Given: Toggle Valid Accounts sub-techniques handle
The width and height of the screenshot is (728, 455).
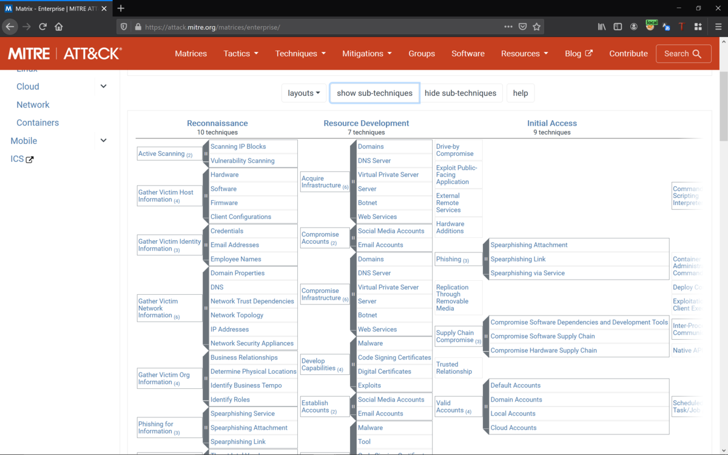Looking at the screenshot, I should (x=485, y=406).
